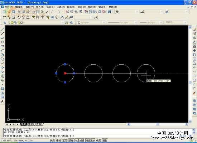
Task: Click the vertical scrollbar down arrow
Action: (x=190, y=121)
